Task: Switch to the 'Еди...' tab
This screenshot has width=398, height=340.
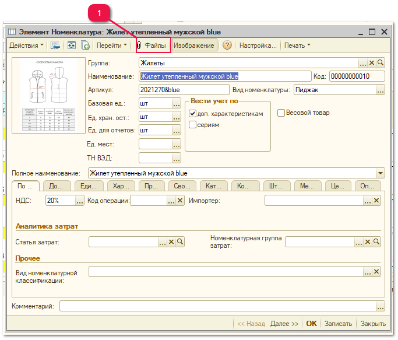Action: coord(89,186)
